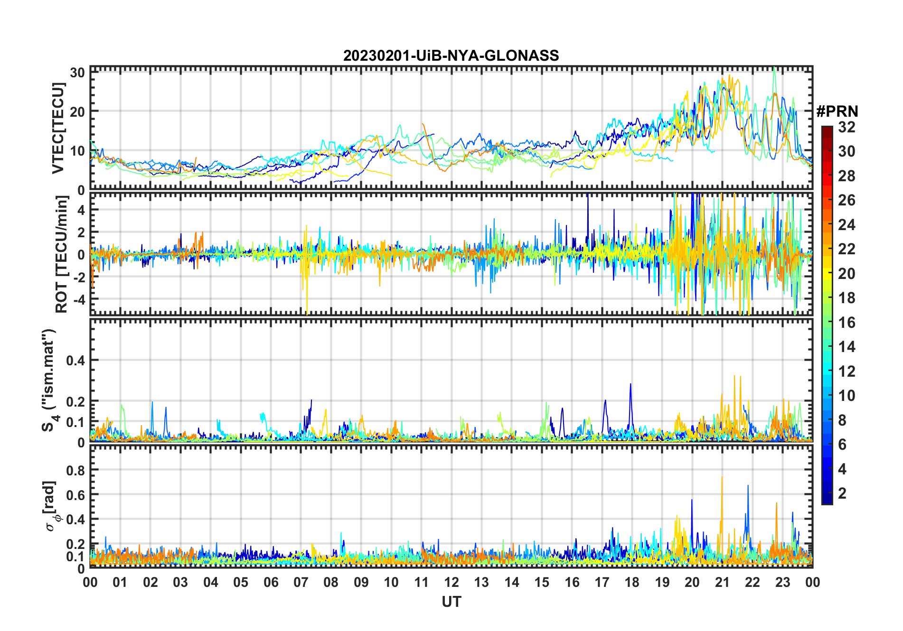Screen dimensions: 903x631
Task: Click the dark red top of PRN colorbar
Action: click(x=827, y=133)
